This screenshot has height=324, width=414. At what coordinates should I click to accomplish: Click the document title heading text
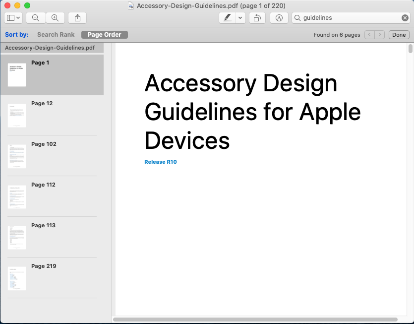click(252, 112)
